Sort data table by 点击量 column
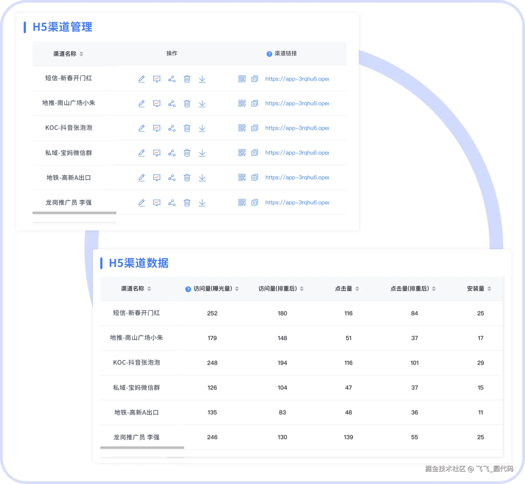Screen dimensions: 525x484 pos(357,289)
